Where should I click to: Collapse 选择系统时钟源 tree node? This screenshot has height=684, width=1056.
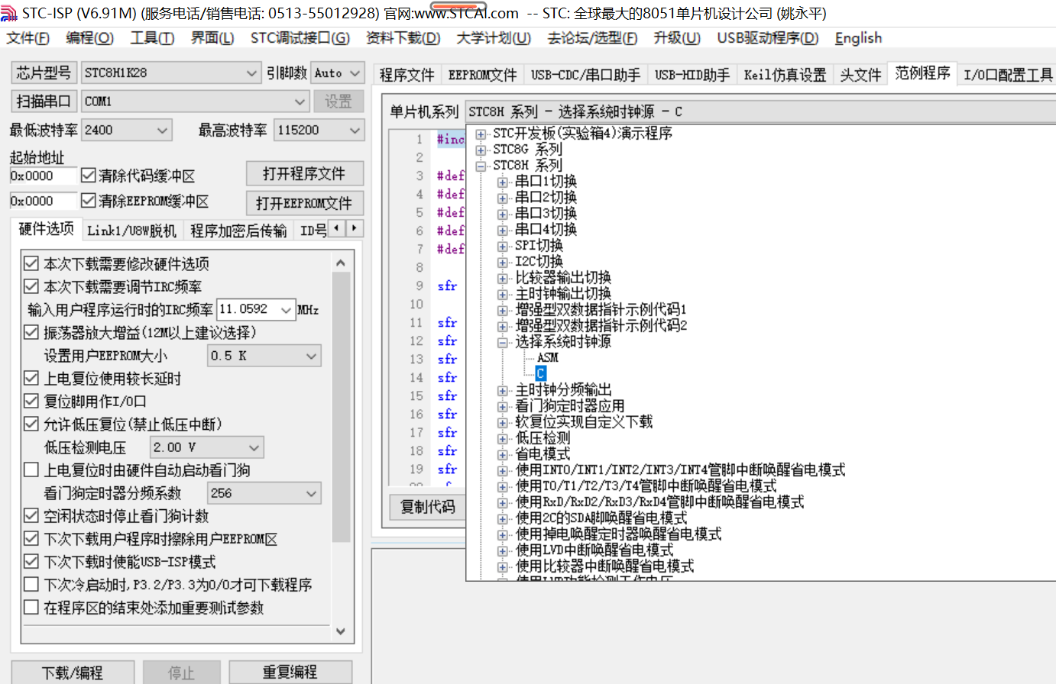[x=503, y=342]
